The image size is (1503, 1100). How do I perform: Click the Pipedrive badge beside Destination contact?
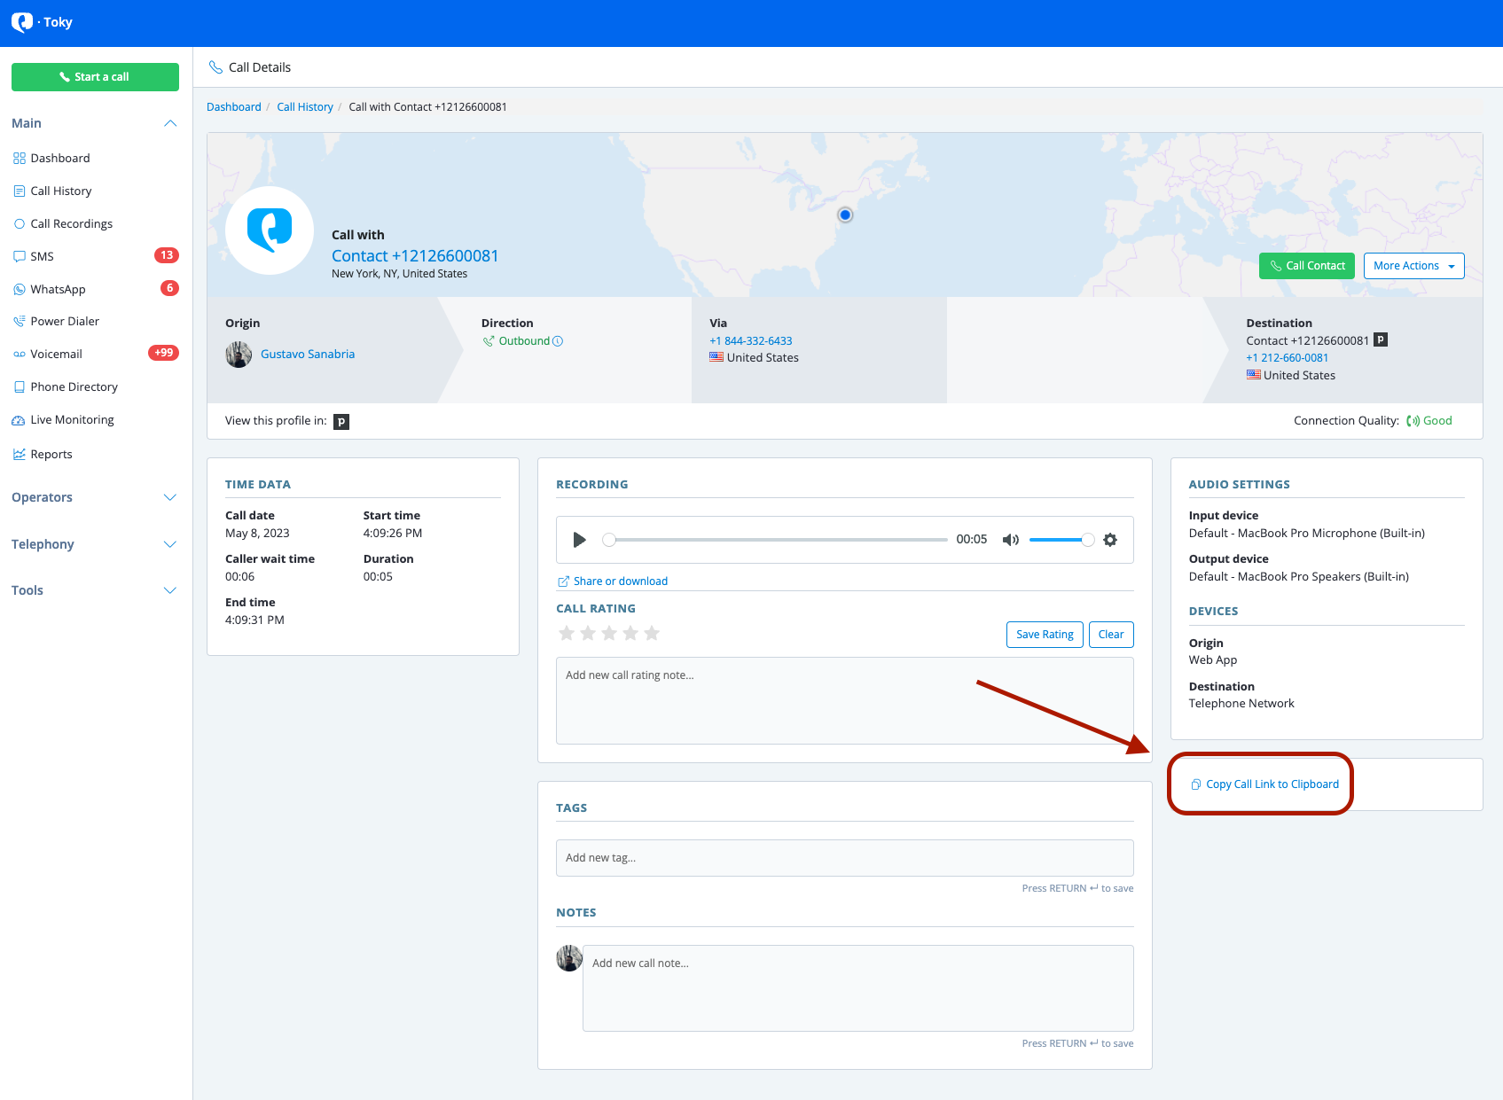pyautogui.click(x=1381, y=339)
